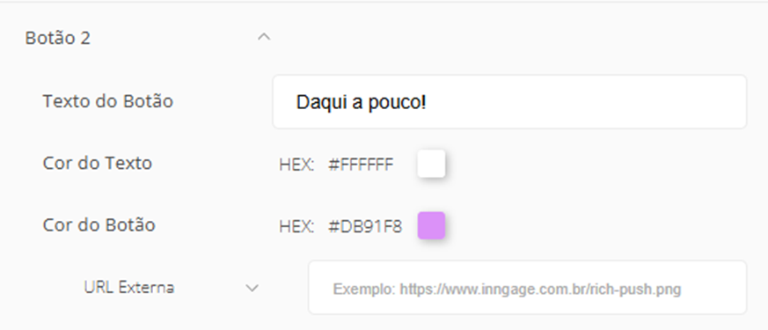Viewport: 768px width, 330px height.
Task: Focus the Texto do Botão input field
Action: pos(509,102)
